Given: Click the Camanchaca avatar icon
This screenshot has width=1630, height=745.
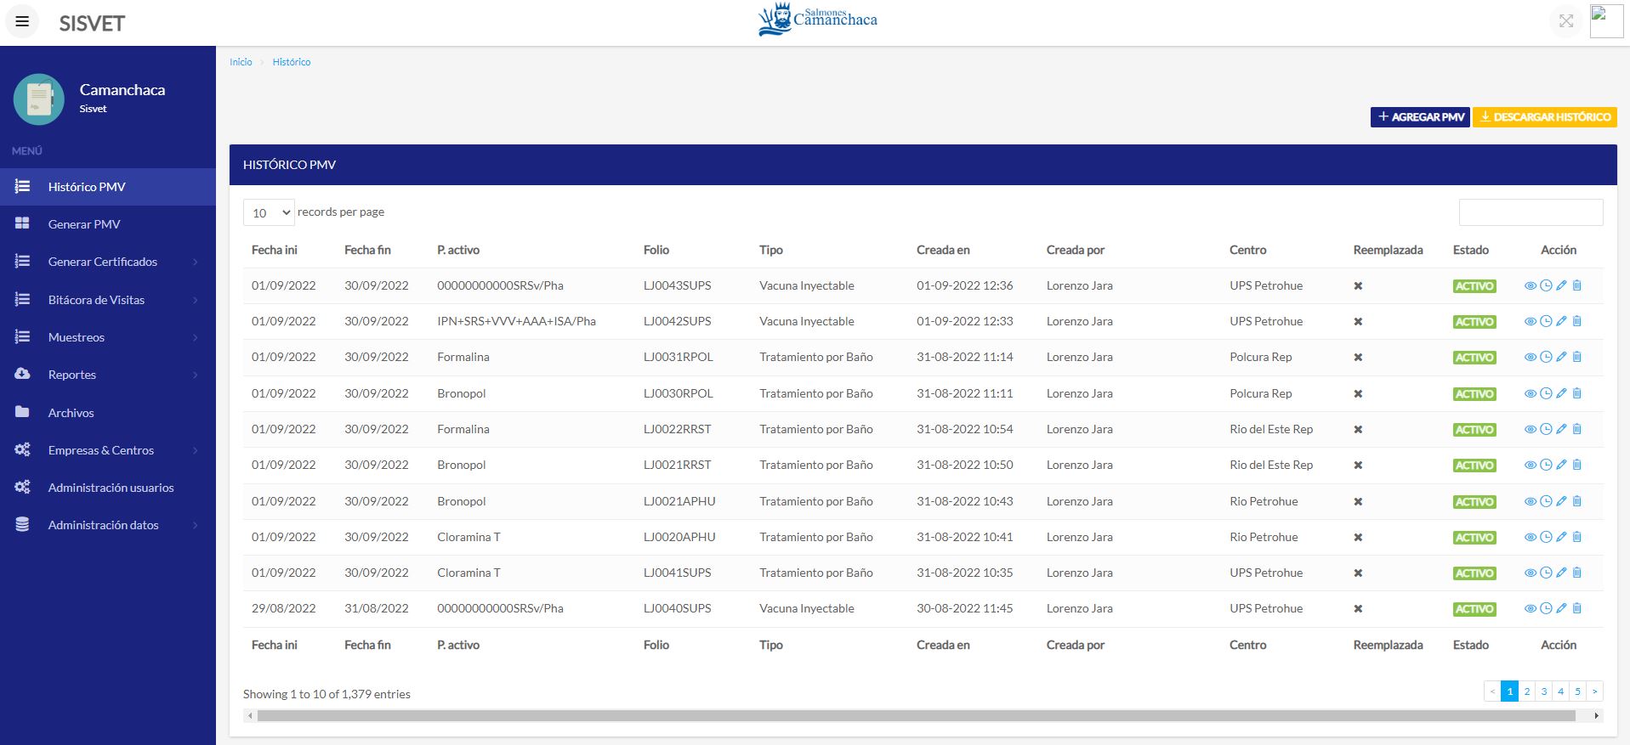Looking at the screenshot, I should 38,99.
